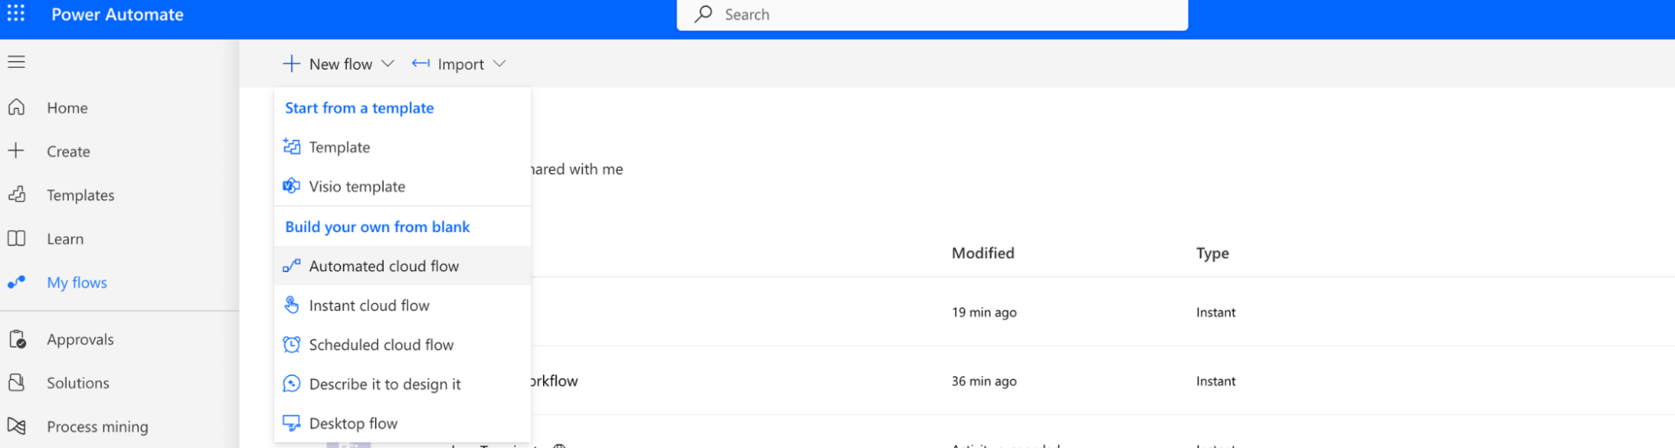Click the Process mining icon

(17, 426)
